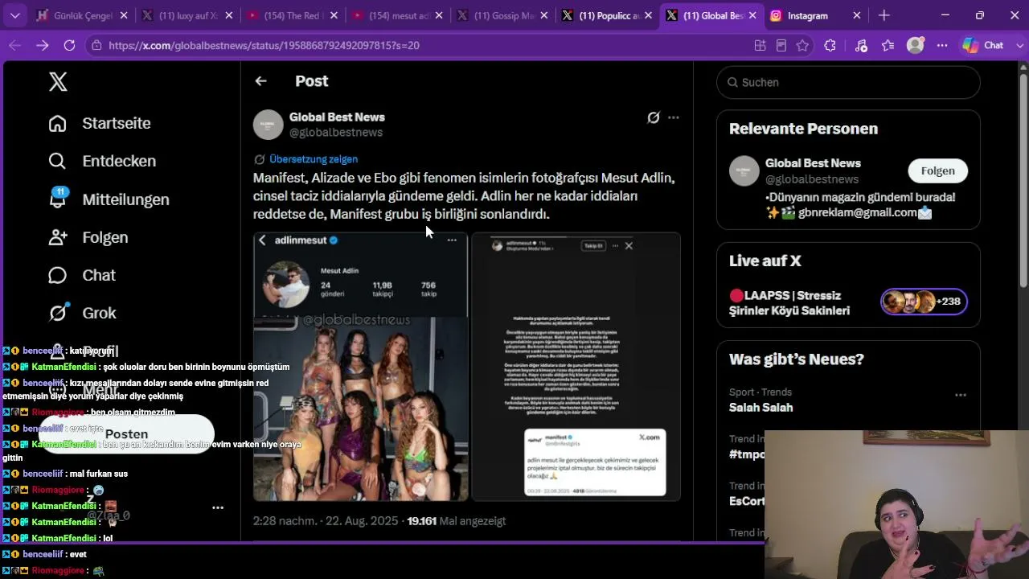Click the Grok menu label
Image resolution: width=1029 pixels, height=579 pixels.
click(99, 313)
